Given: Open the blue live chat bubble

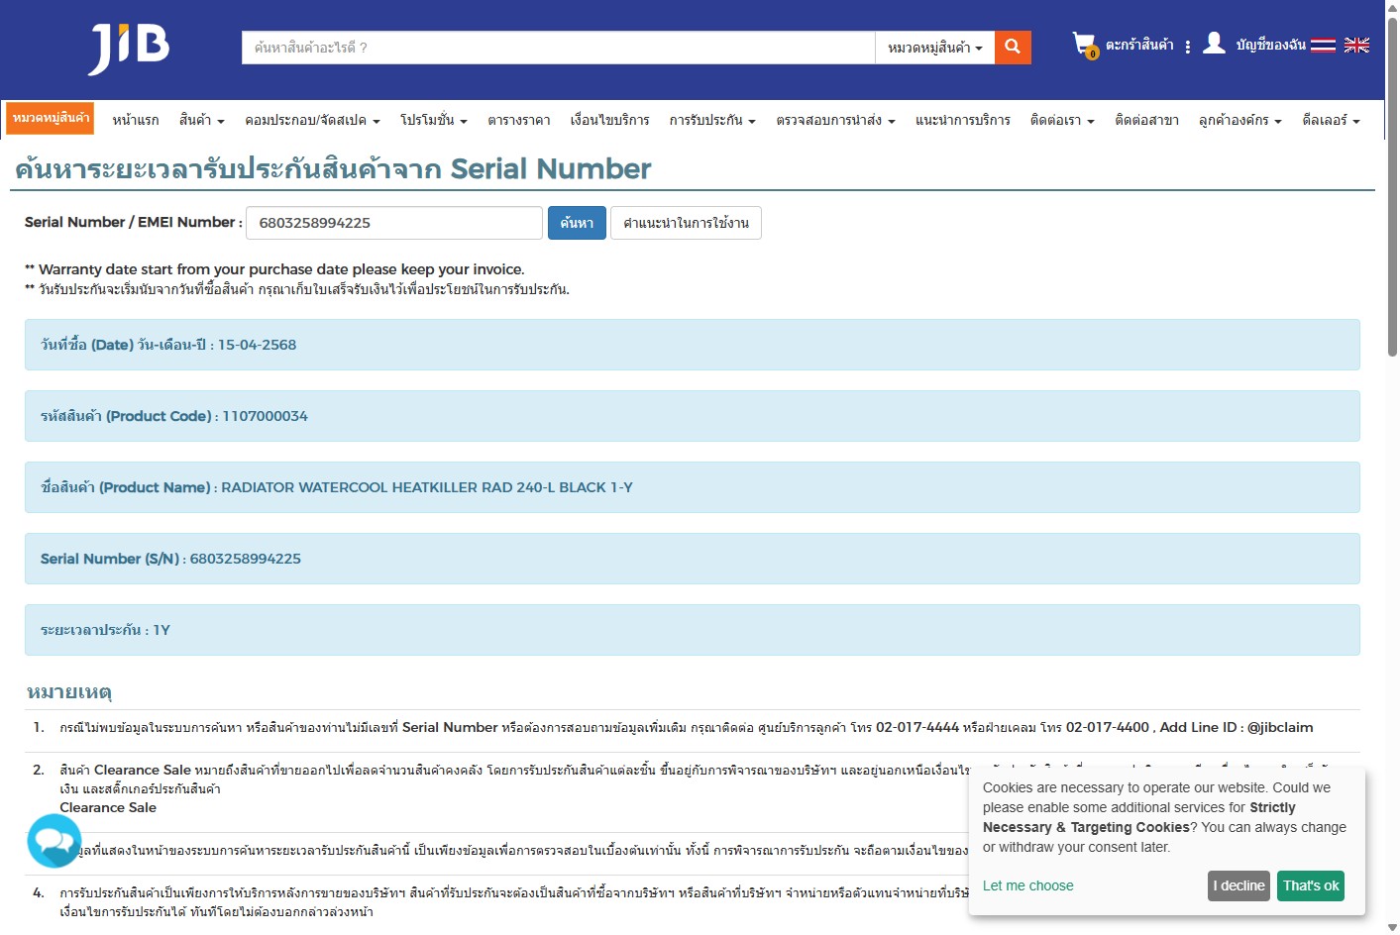Looking at the screenshot, I should (54, 841).
